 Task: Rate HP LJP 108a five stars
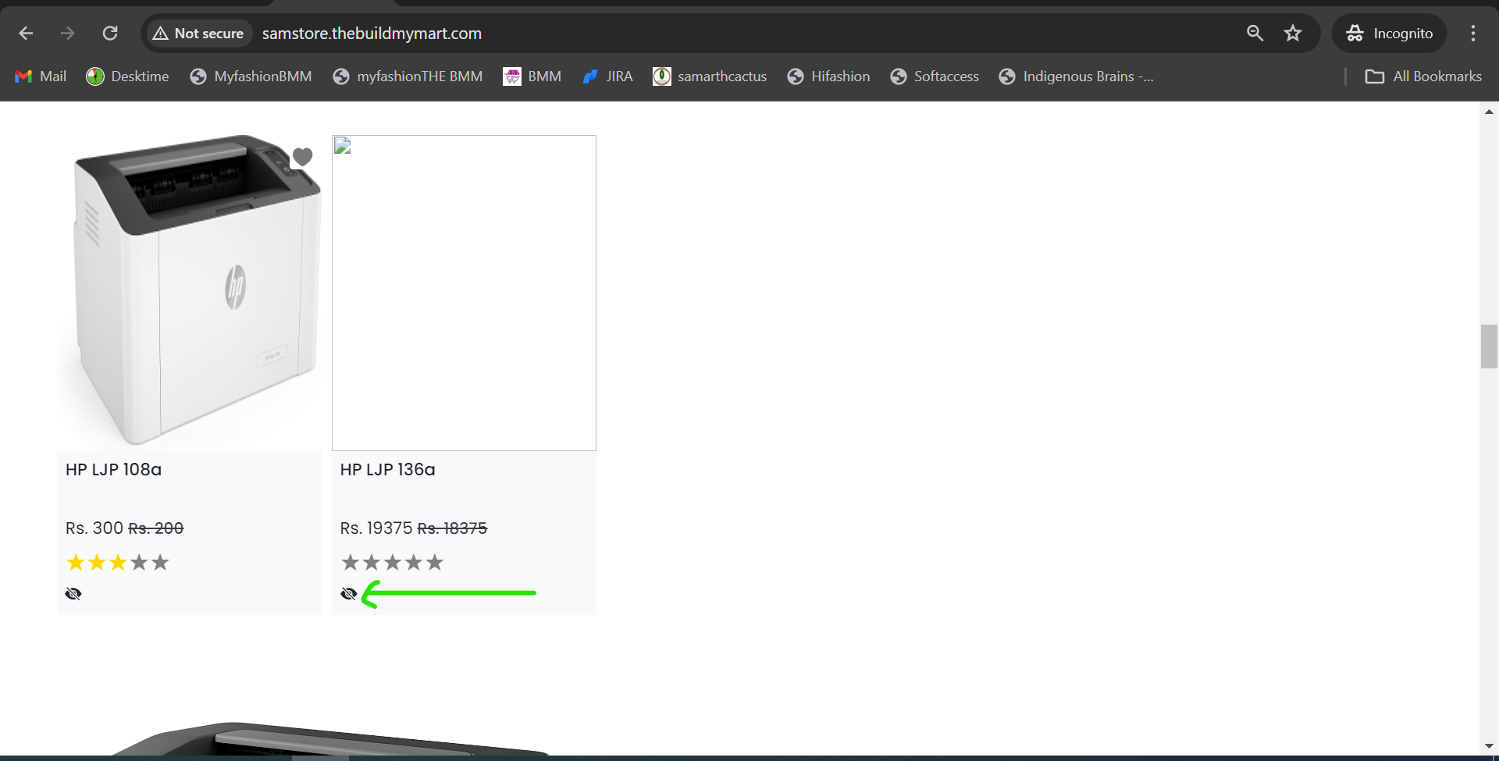160,562
